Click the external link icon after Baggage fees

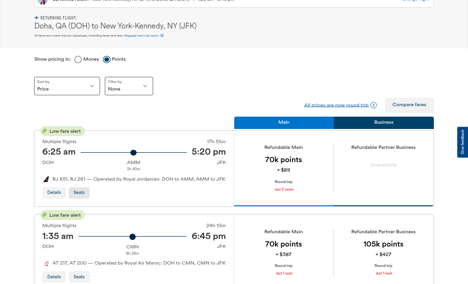click(162, 35)
